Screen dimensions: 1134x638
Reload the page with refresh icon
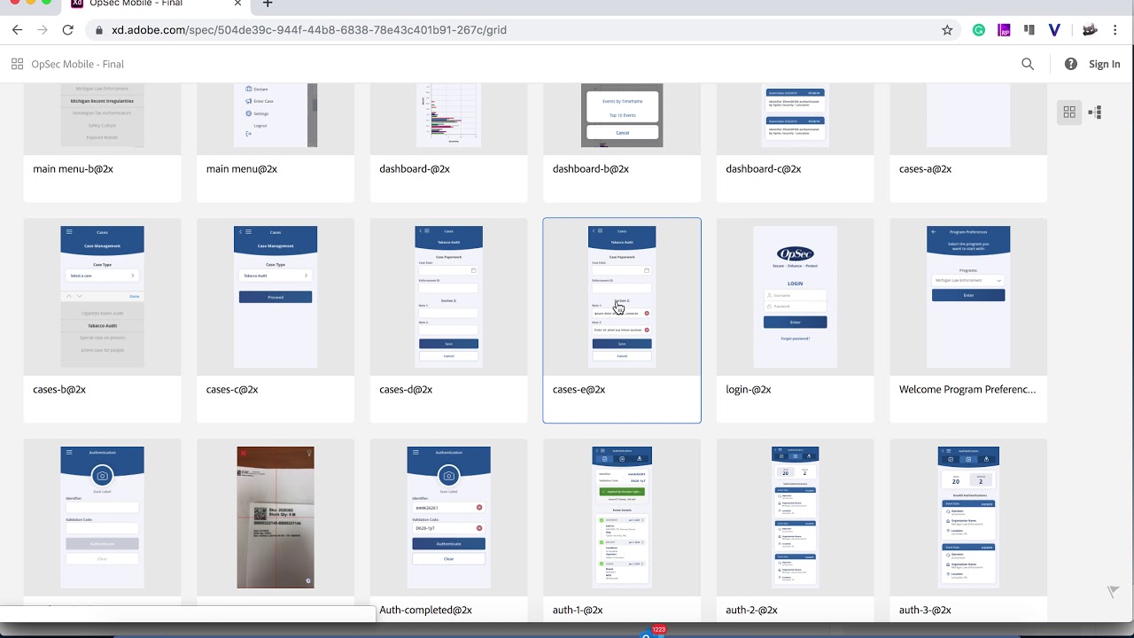tap(68, 30)
